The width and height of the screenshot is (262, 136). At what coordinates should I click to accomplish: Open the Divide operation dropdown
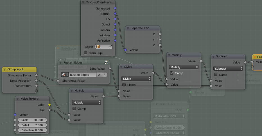click(136, 79)
